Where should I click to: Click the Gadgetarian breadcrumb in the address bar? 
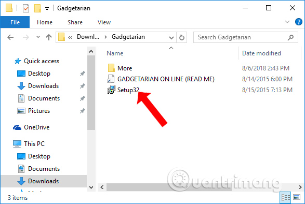128,37
